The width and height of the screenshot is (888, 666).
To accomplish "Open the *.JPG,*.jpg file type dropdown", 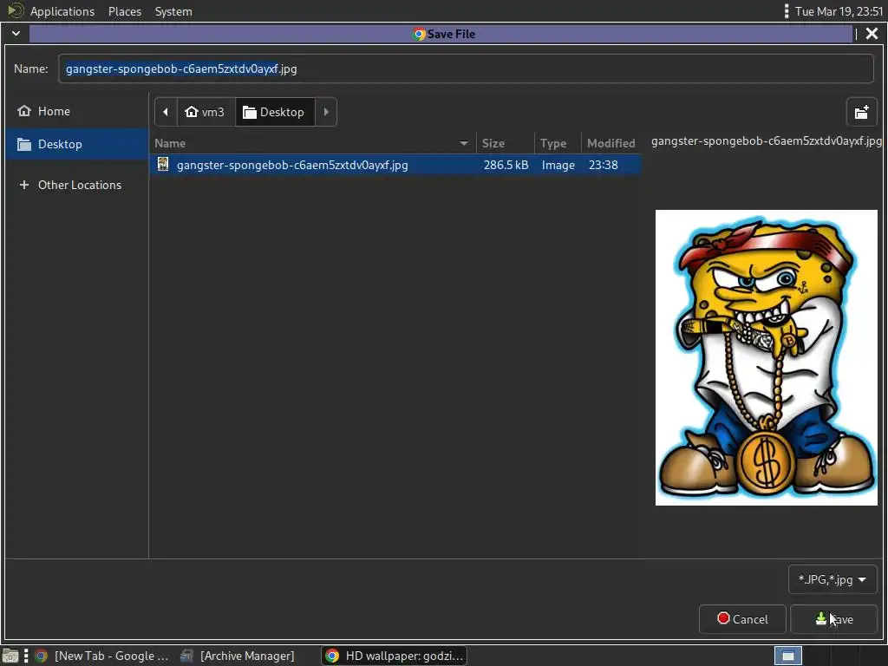I will coord(832,579).
